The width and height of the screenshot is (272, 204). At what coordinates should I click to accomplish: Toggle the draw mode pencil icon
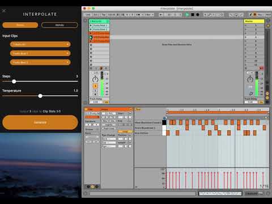coord(250,15)
